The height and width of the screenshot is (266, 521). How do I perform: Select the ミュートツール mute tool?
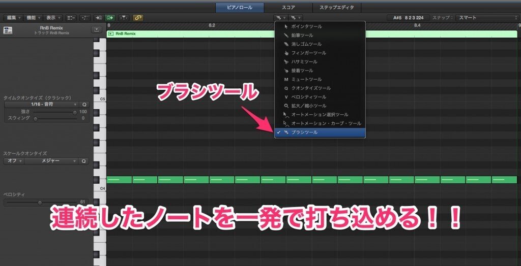(x=320, y=80)
